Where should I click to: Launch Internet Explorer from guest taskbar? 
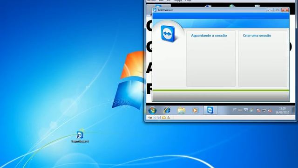167,110
